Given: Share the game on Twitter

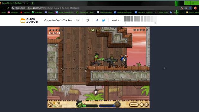Looking at the screenshot, I should (x=104, y=20).
